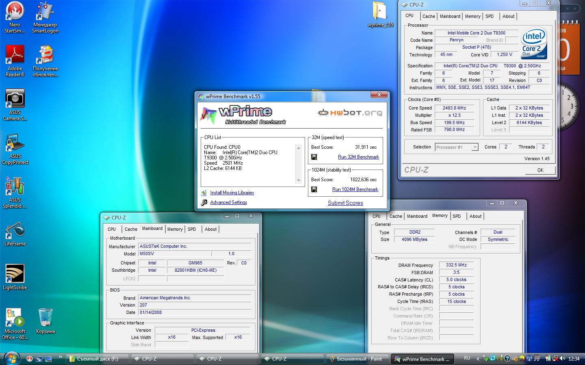Select the LightScribe desktop icon
Image resolution: width=585 pixels, height=365 pixels.
(x=15, y=277)
